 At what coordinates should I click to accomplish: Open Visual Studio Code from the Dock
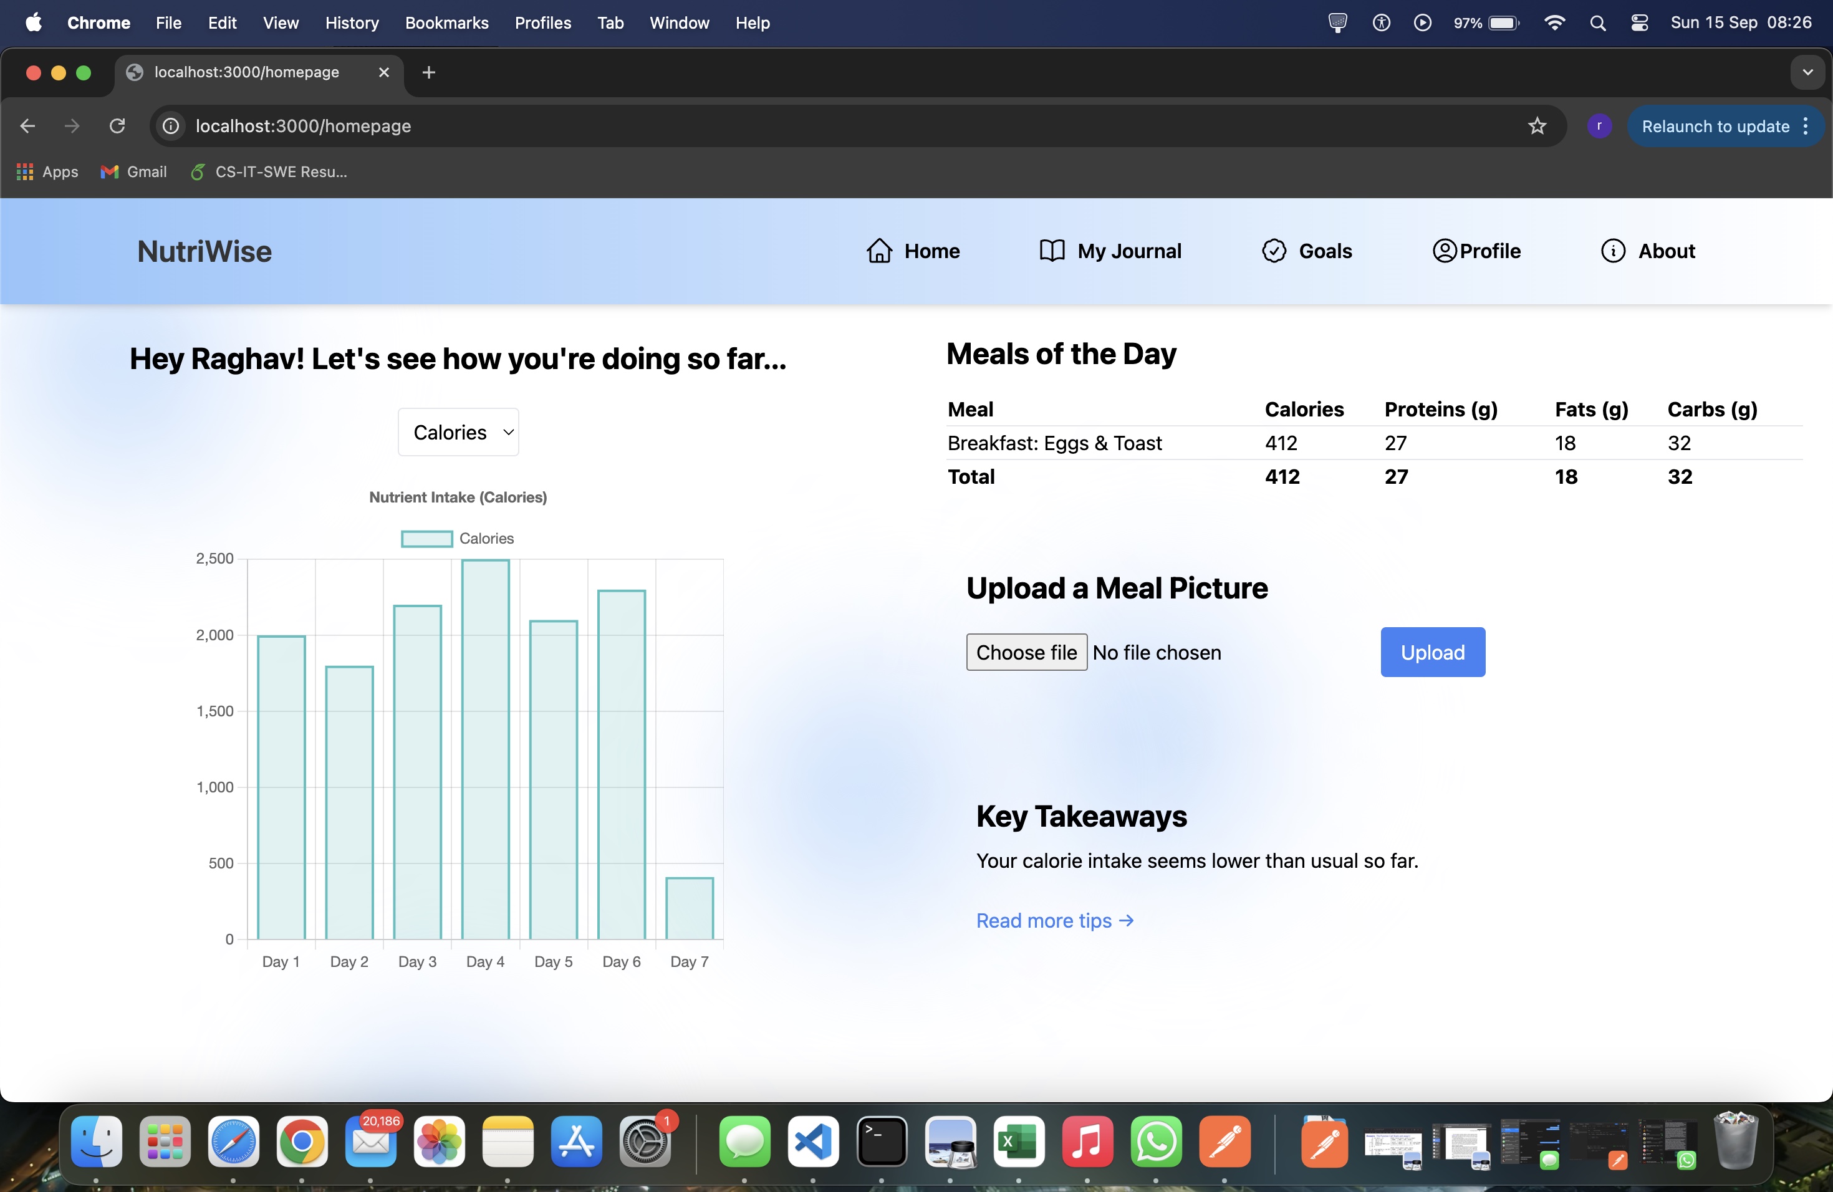(x=813, y=1141)
